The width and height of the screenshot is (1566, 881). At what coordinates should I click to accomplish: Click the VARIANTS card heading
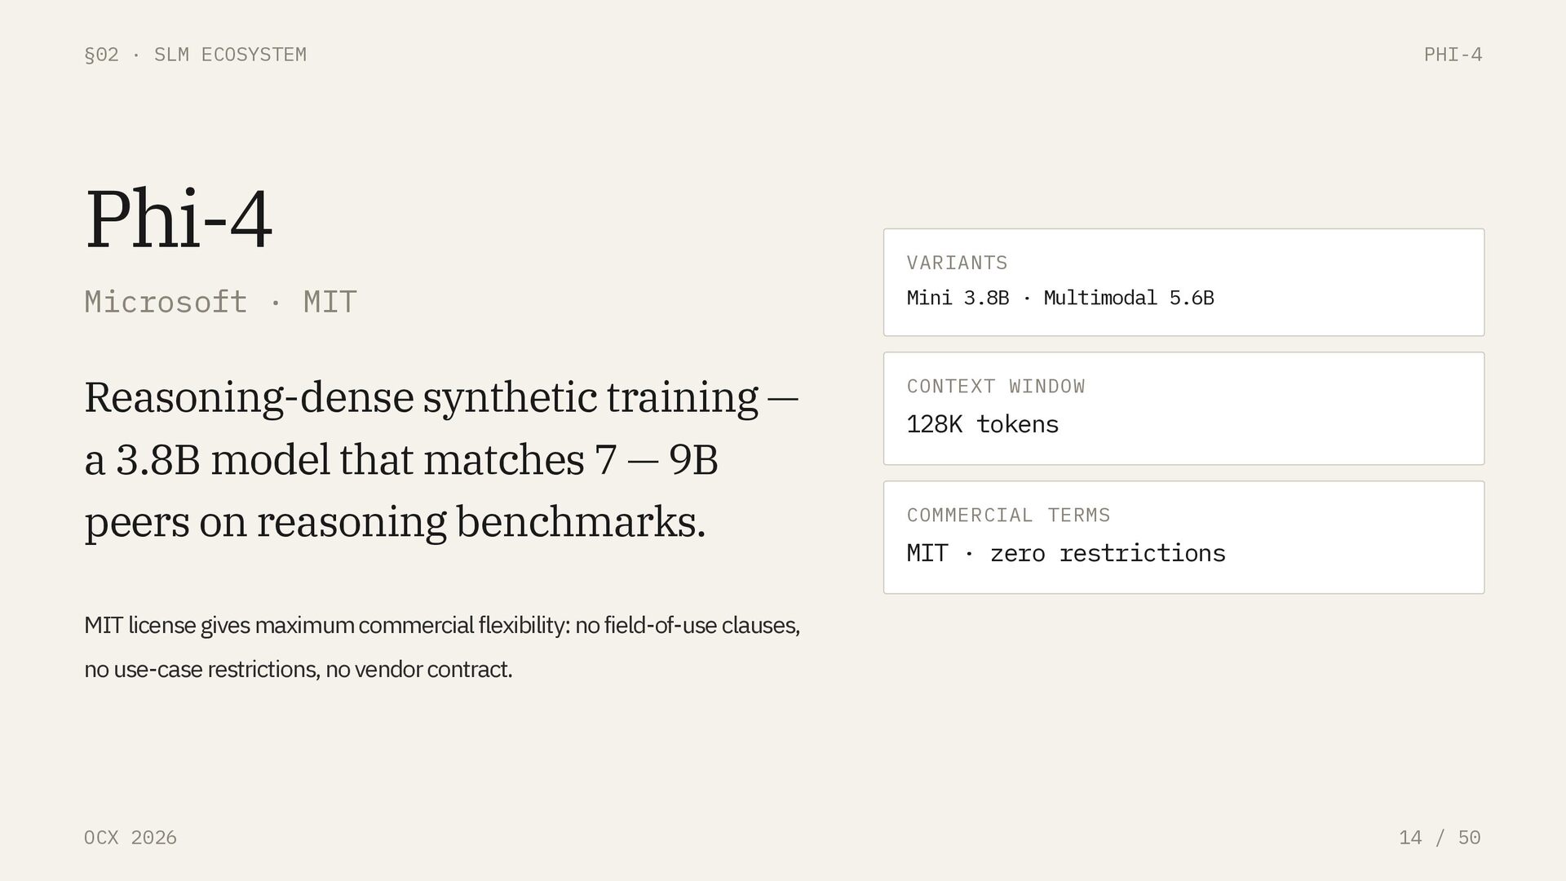coord(957,263)
